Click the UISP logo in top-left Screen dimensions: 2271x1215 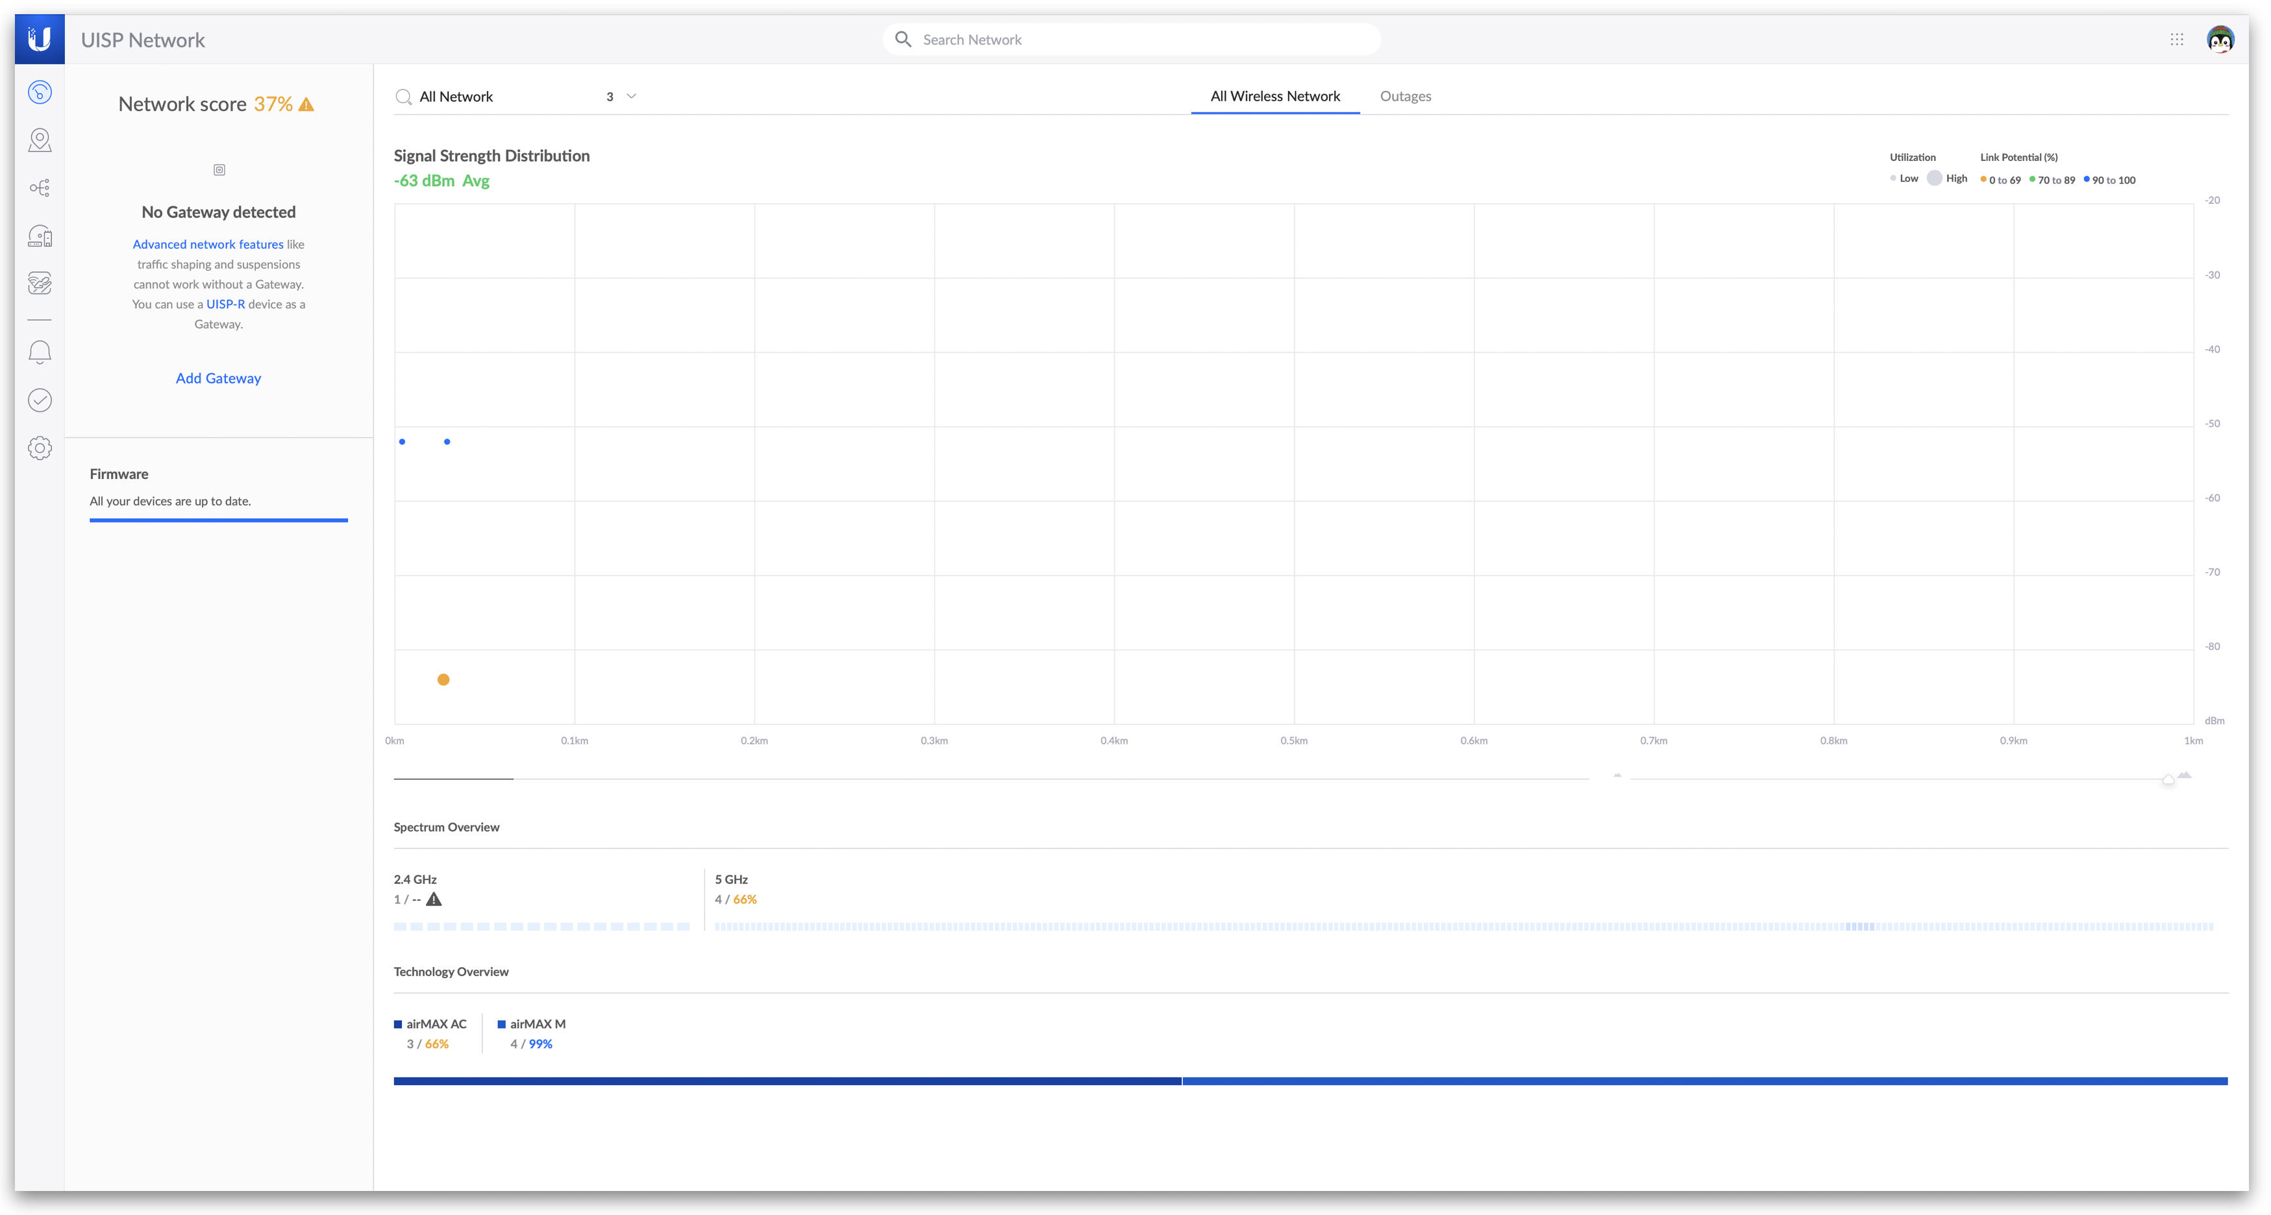point(40,40)
